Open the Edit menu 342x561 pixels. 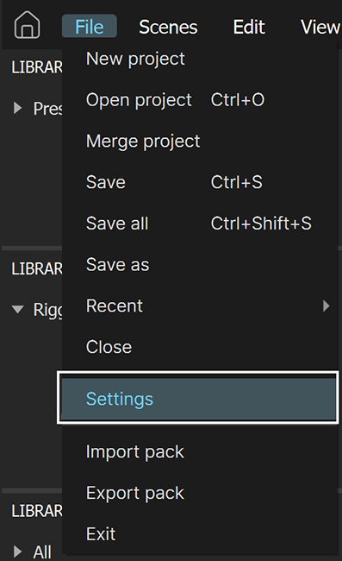[x=249, y=27]
